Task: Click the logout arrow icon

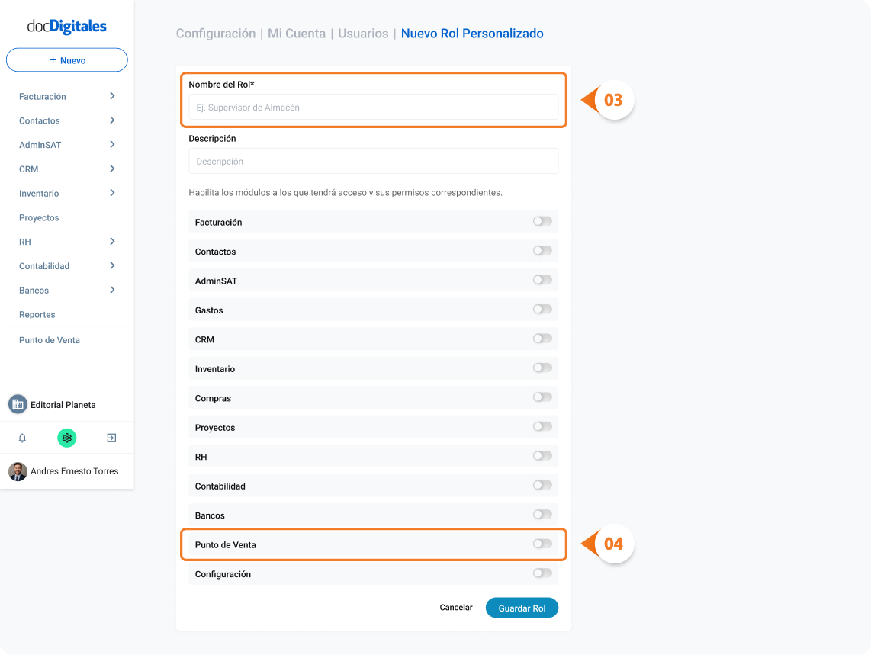Action: [x=111, y=438]
